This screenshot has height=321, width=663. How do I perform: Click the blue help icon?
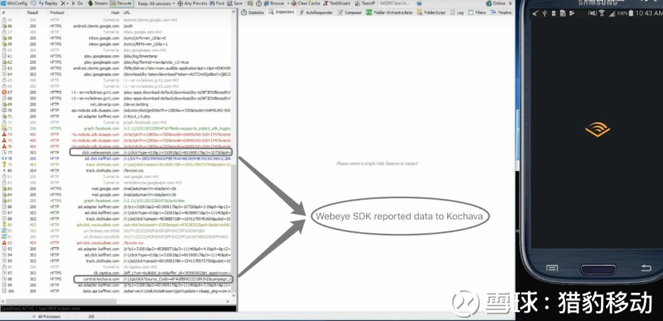(x=419, y=3)
